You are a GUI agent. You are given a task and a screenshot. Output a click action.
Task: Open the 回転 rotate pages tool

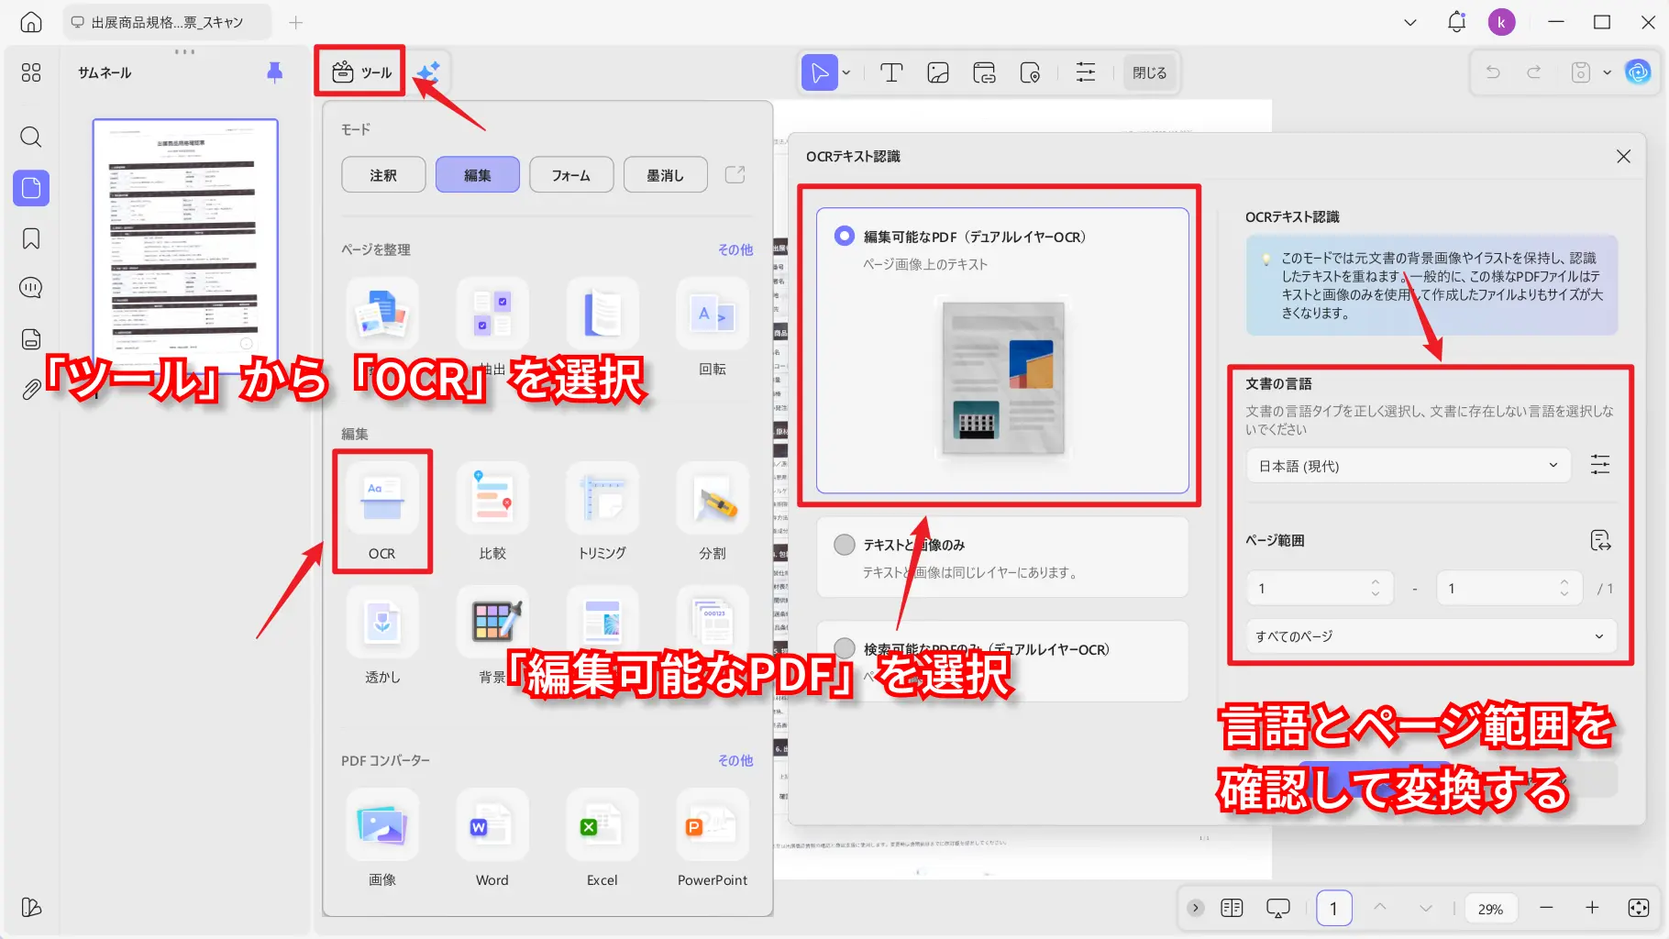pyautogui.click(x=713, y=327)
